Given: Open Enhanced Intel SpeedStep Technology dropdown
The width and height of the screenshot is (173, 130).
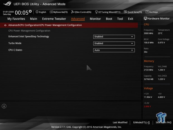Looking at the screenshot, I should 114,37.
